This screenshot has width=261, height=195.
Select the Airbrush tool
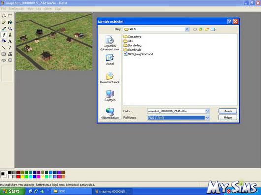pyautogui.click(x=4, y=41)
